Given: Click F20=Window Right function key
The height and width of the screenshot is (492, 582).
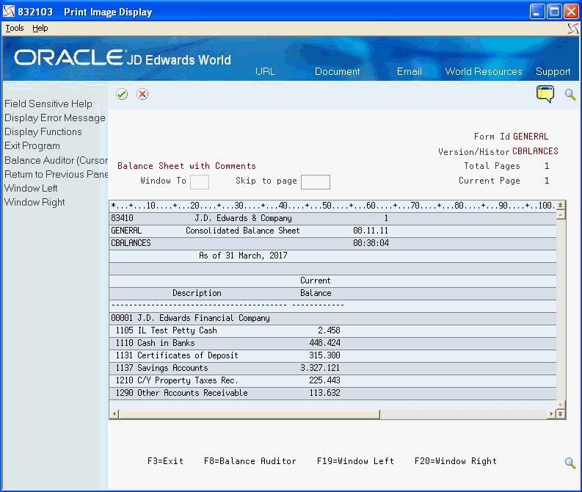Looking at the screenshot, I should (x=456, y=461).
